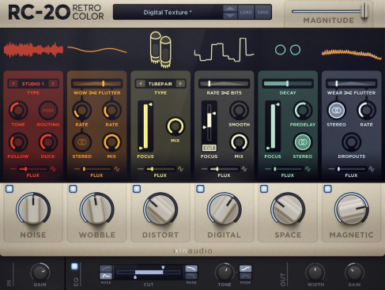
Task: Click the Save preset button
Action: pyautogui.click(x=263, y=12)
